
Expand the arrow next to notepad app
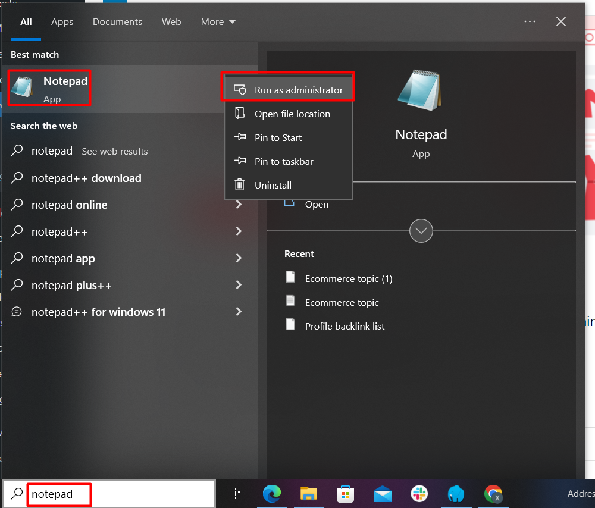point(239,258)
